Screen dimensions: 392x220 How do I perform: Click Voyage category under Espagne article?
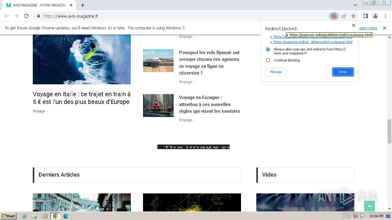coord(185,120)
